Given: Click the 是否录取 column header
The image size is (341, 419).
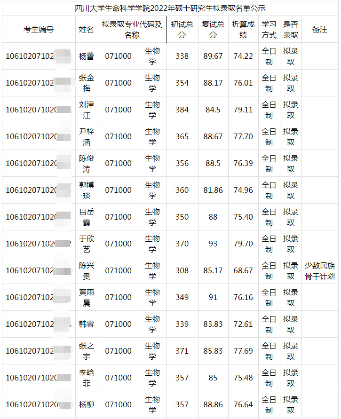Looking at the screenshot, I should tap(291, 29).
